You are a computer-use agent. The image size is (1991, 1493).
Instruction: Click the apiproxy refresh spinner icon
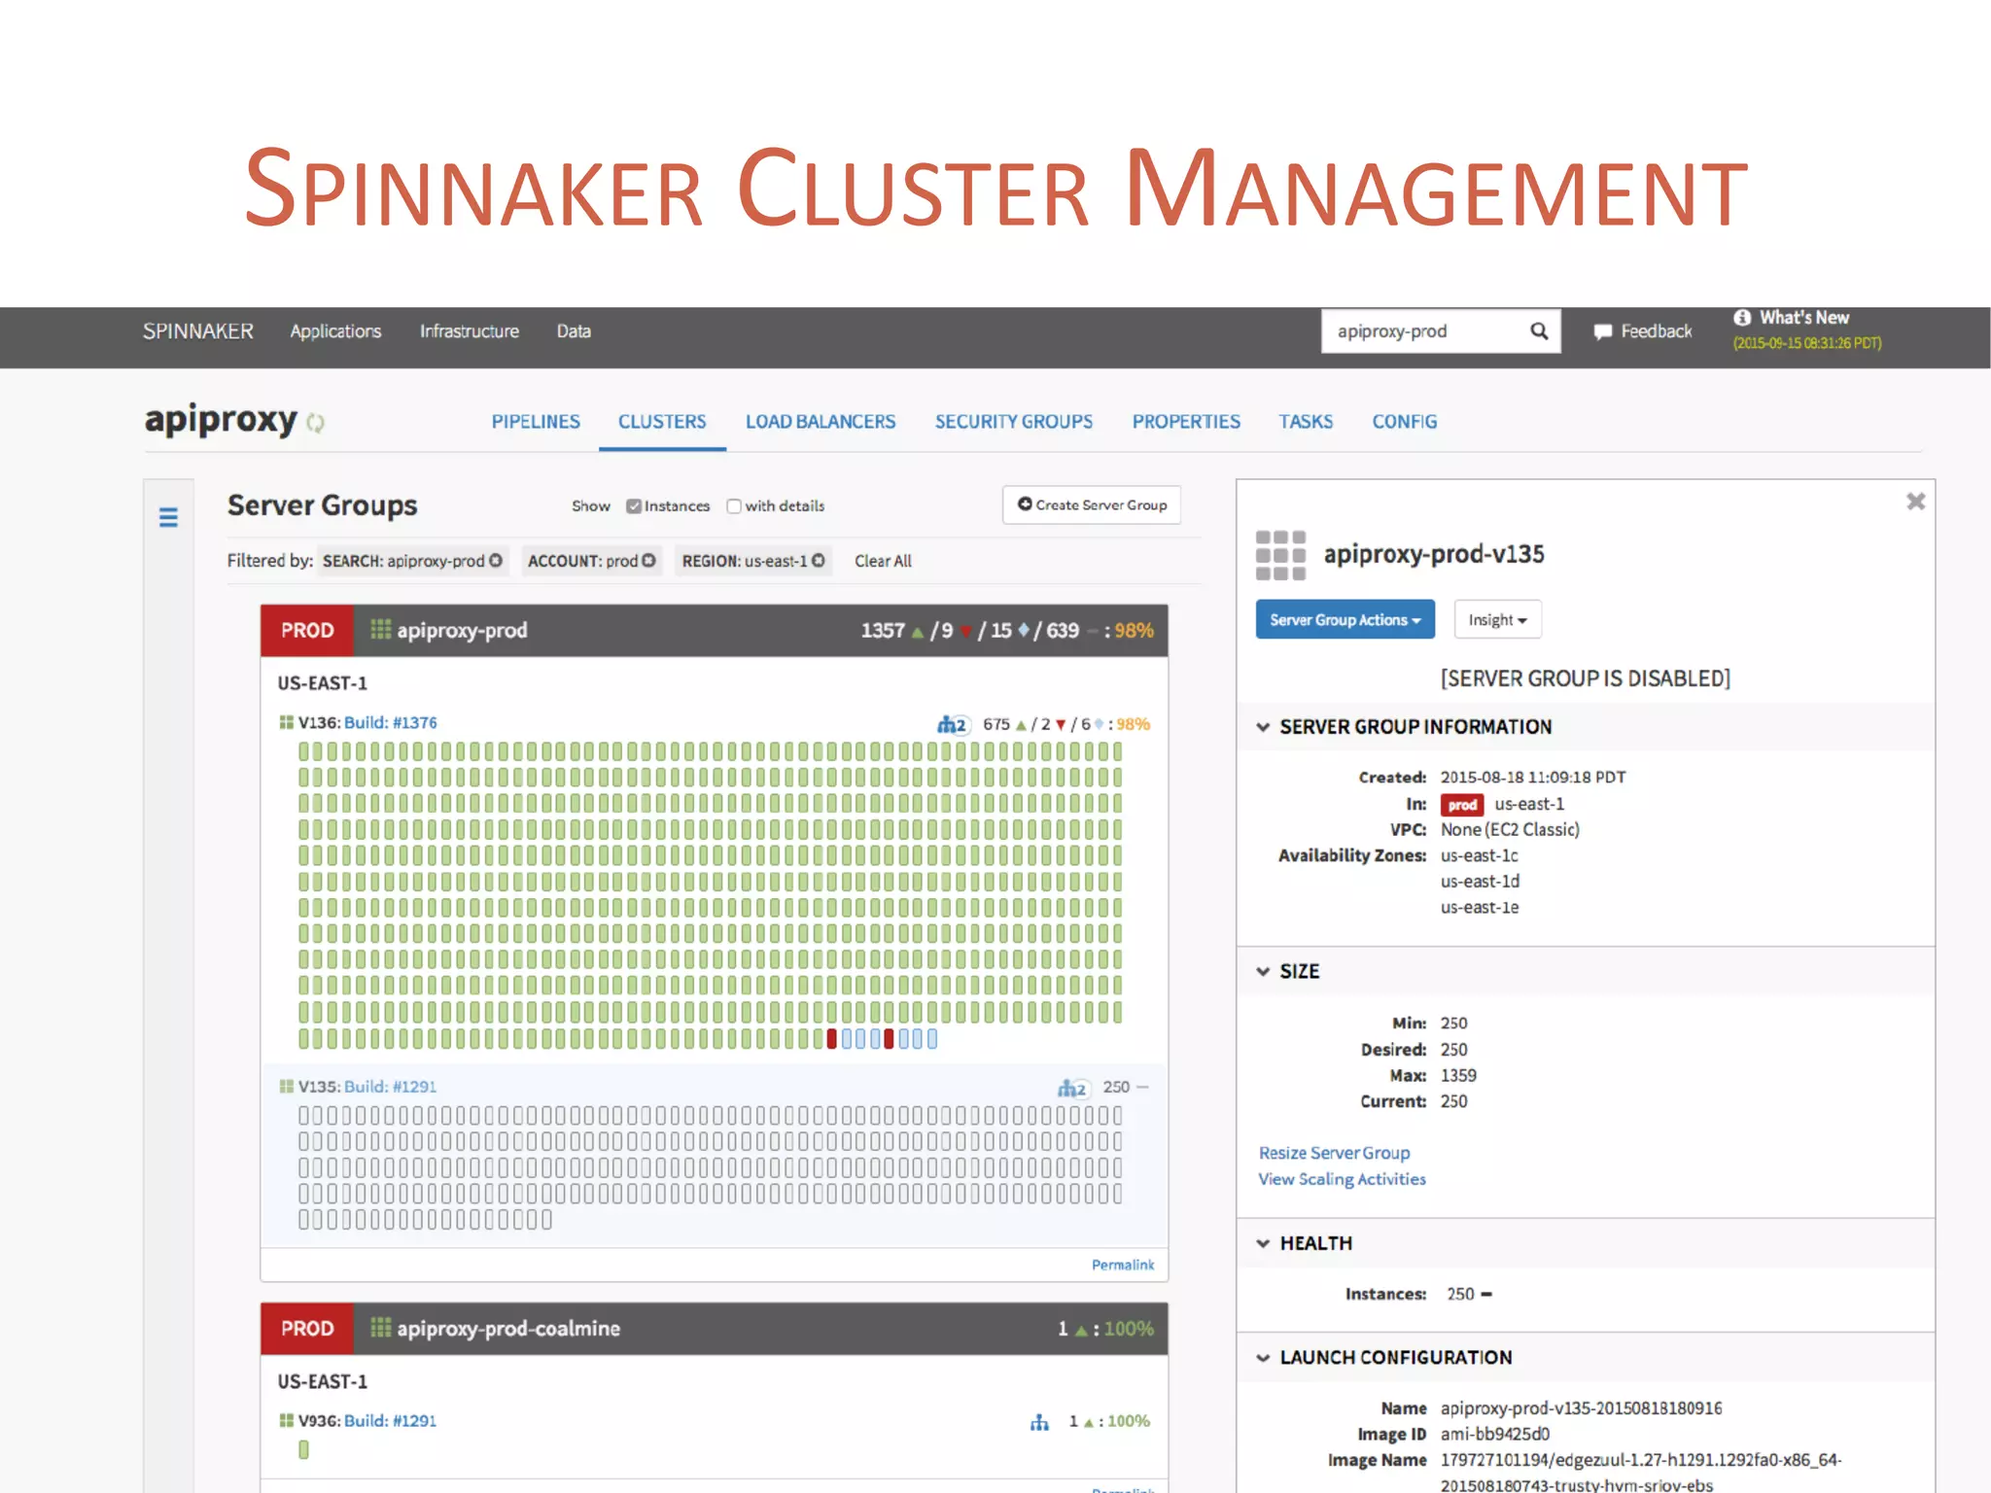coord(315,423)
